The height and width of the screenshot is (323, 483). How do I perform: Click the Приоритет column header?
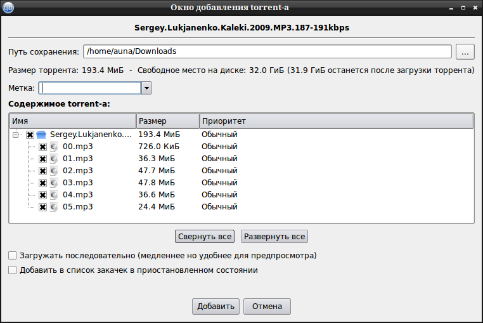(x=337, y=121)
